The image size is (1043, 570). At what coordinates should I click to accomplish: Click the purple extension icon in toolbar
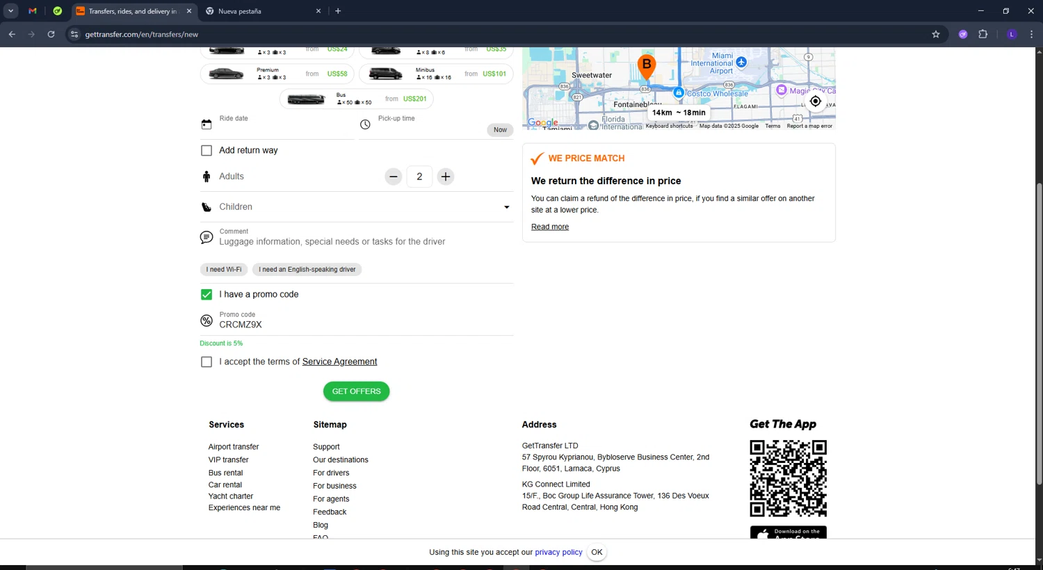pos(963,34)
